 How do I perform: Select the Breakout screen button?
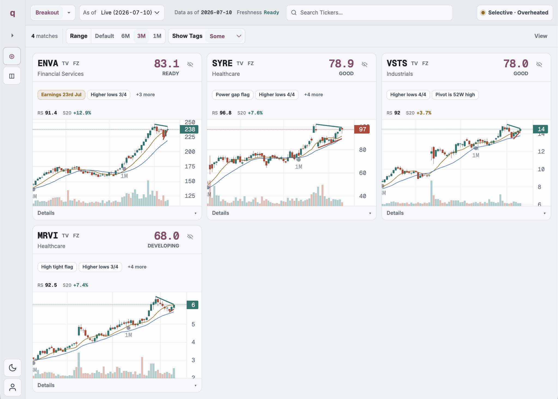(x=47, y=13)
